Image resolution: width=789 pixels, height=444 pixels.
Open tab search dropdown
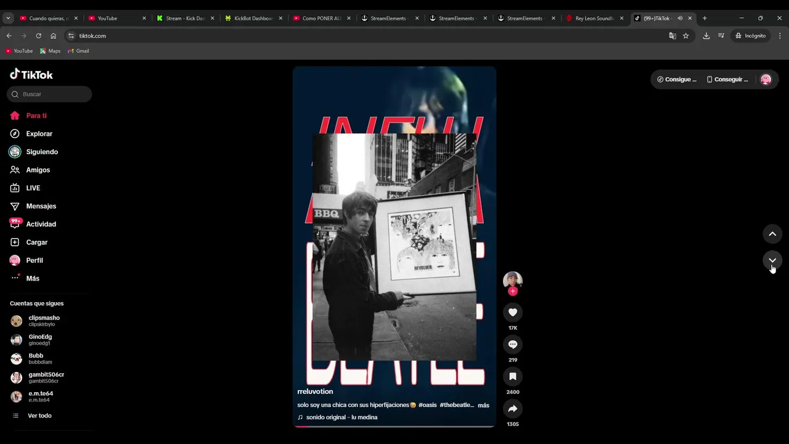pyautogui.click(x=8, y=18)
